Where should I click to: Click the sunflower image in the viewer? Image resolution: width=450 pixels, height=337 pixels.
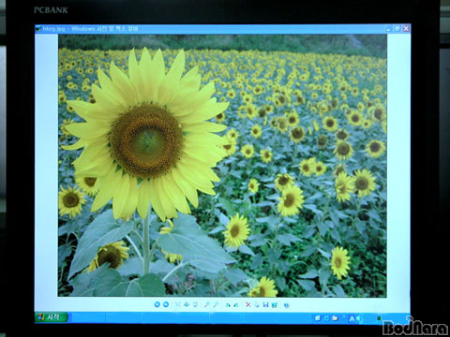222,166
